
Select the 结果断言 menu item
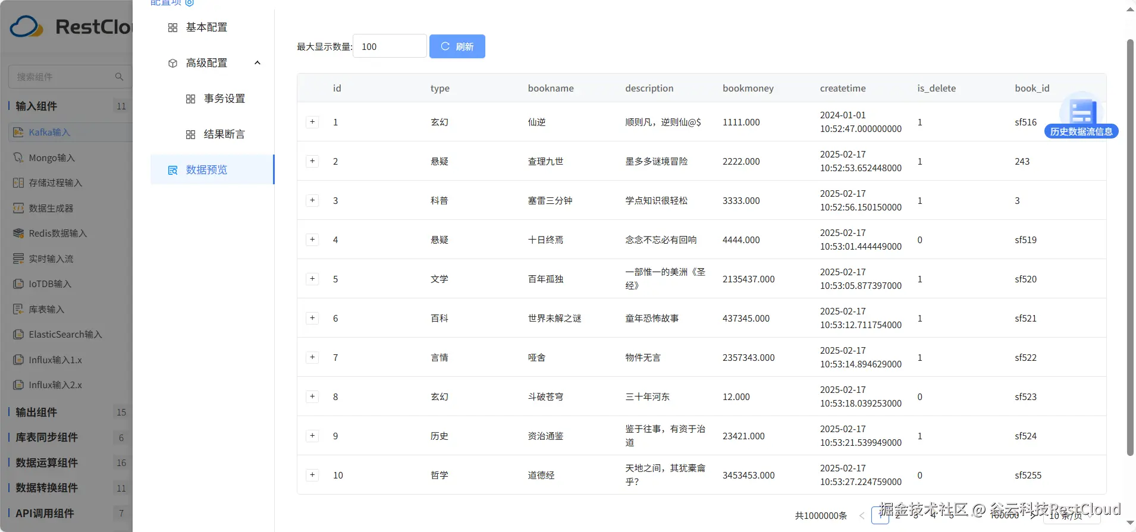tap(224, 134)
